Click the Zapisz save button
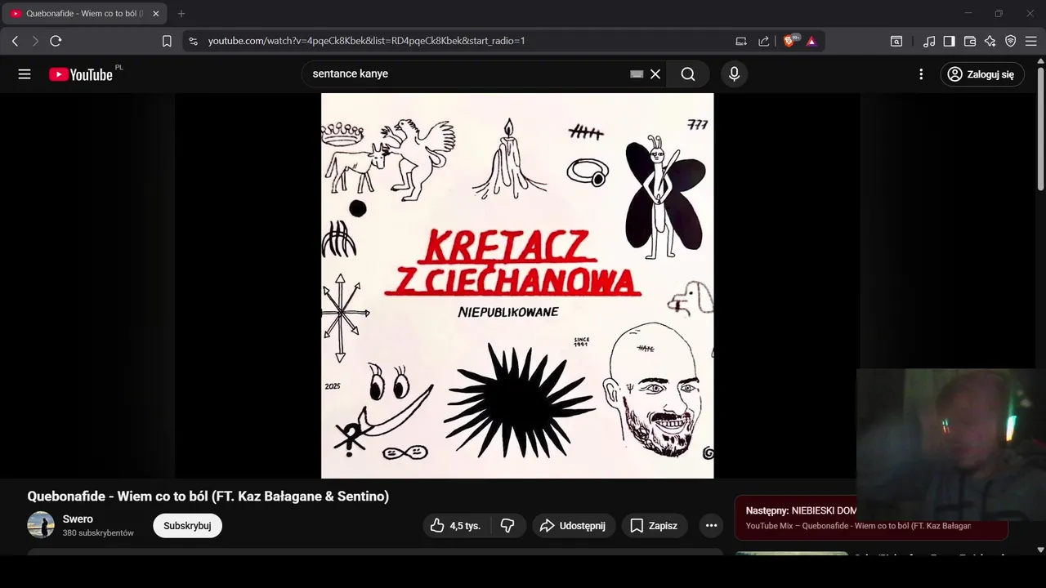 [655, 526]
